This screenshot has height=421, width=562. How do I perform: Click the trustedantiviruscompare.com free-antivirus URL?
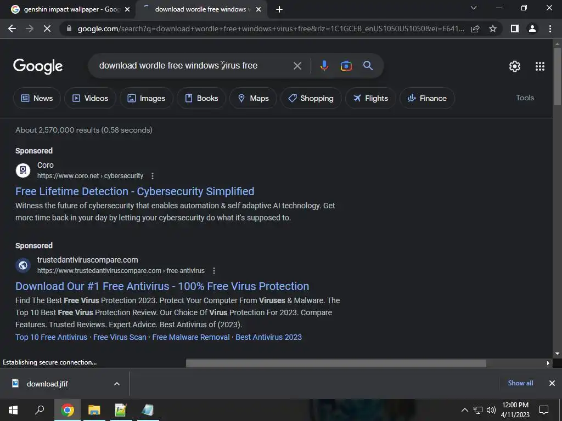[x=121, y=271]
